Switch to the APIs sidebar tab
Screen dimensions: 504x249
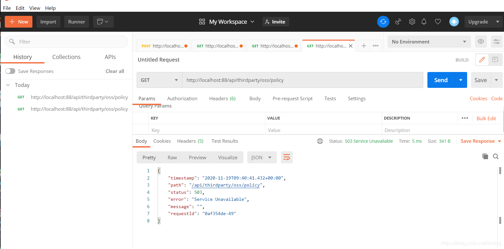click(110, 57)
